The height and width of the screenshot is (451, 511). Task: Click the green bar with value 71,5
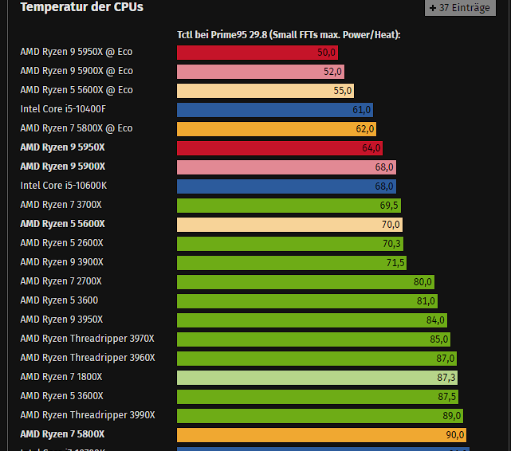(292, 263)
